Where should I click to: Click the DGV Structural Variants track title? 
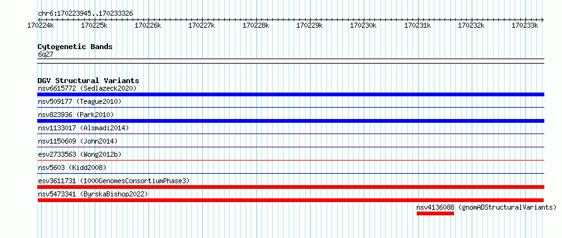(x=88, y=81)
